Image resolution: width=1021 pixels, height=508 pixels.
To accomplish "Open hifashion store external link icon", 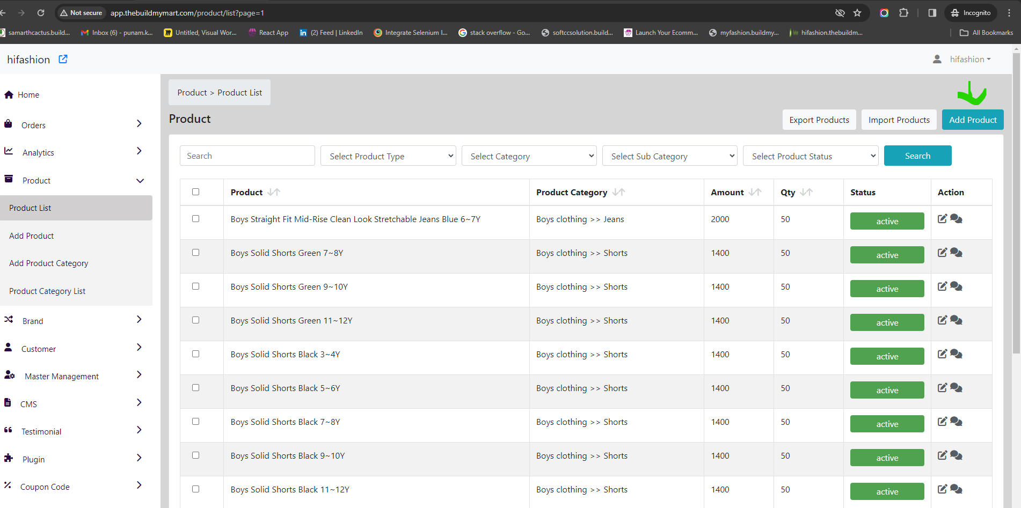I will pos(63,59).
